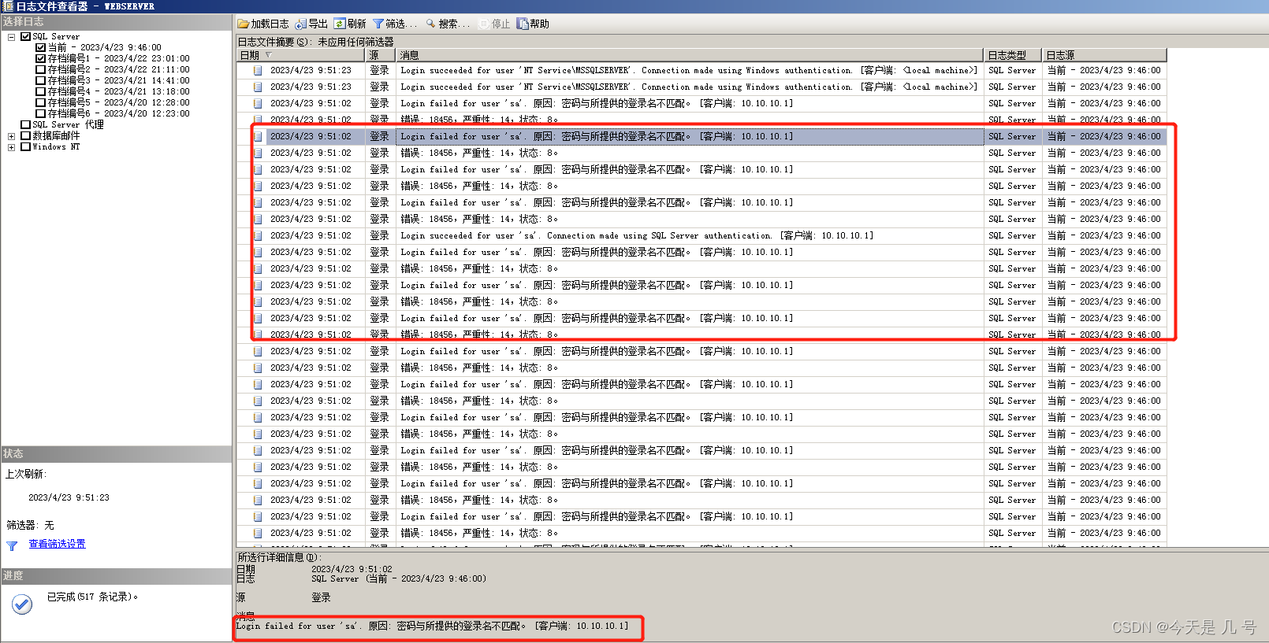The height and width of the screenshot is (643, 1269).
Task: Click the 登录 source cell of the 'sa' succeeded row
Action: (379, 235)
